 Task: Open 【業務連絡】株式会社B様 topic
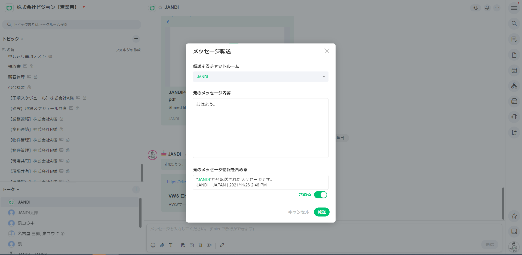(33, 129)
